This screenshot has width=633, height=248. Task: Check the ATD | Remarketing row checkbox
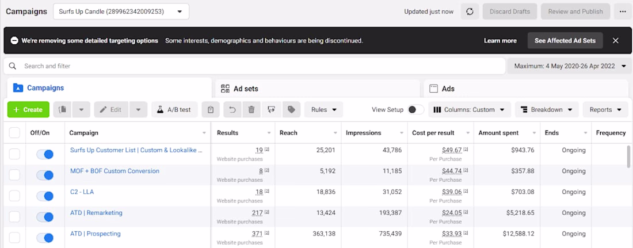click(14, 217)
